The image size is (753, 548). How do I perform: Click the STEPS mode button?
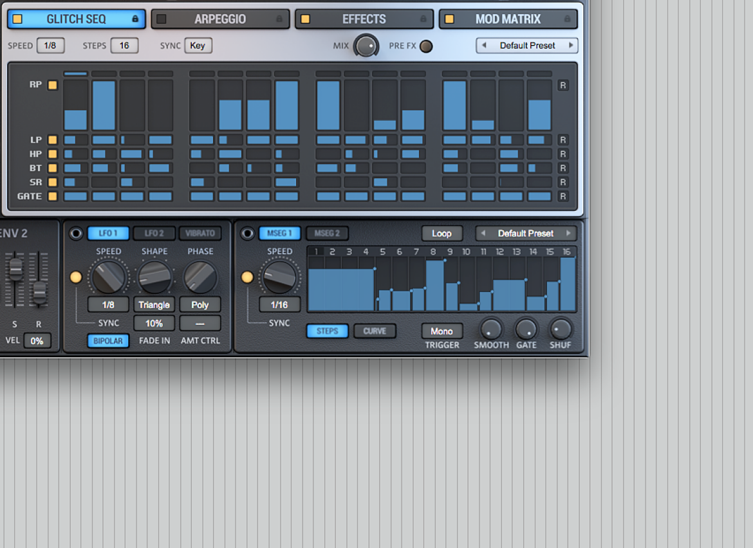point(328,331)
